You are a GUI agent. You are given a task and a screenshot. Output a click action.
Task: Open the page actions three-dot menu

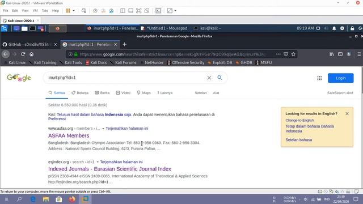(x=278, y=54)
